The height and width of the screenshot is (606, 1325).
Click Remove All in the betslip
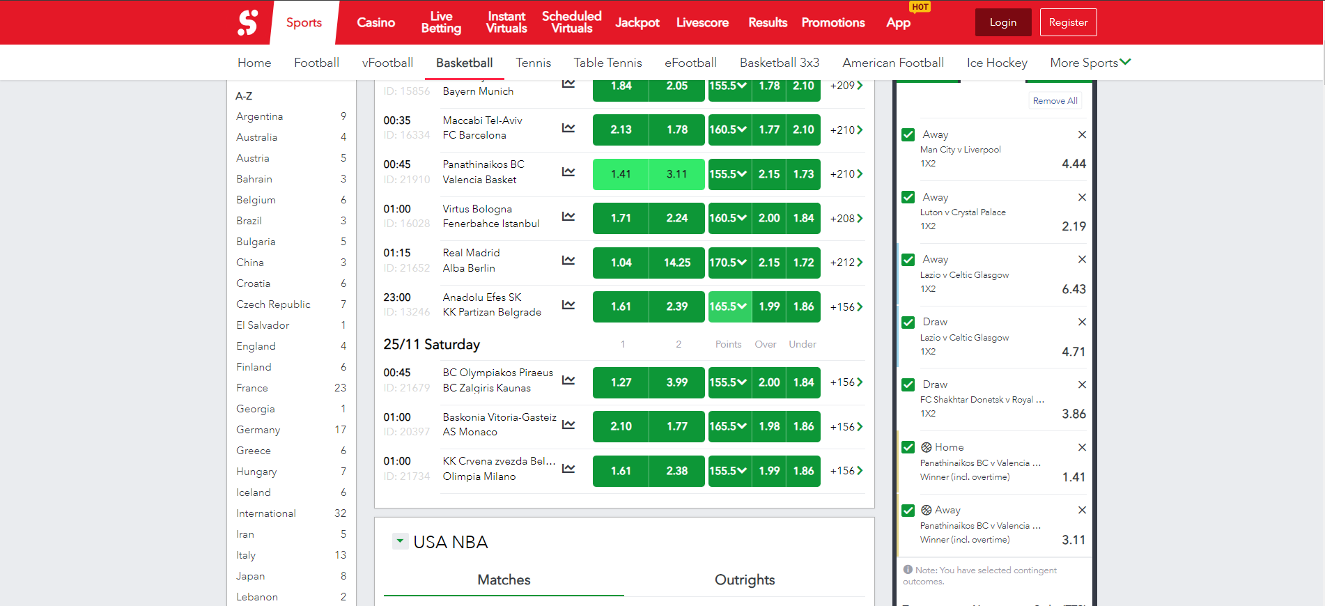click(1055, 101)
